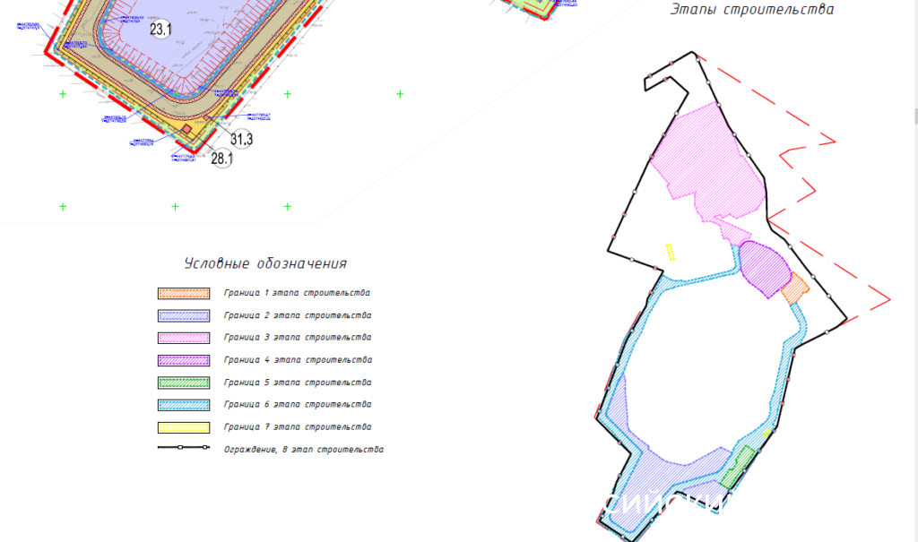Click the orange stage 1 legend swatch
The width and height of the screenshot is (918, 542).
click(183, 293)
